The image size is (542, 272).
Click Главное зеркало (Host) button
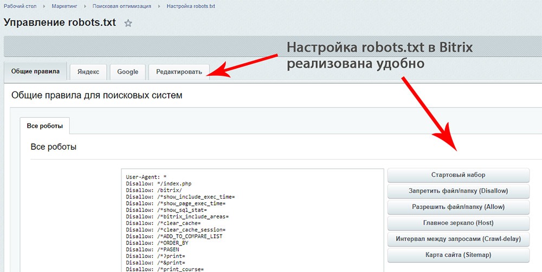point(459,223)
